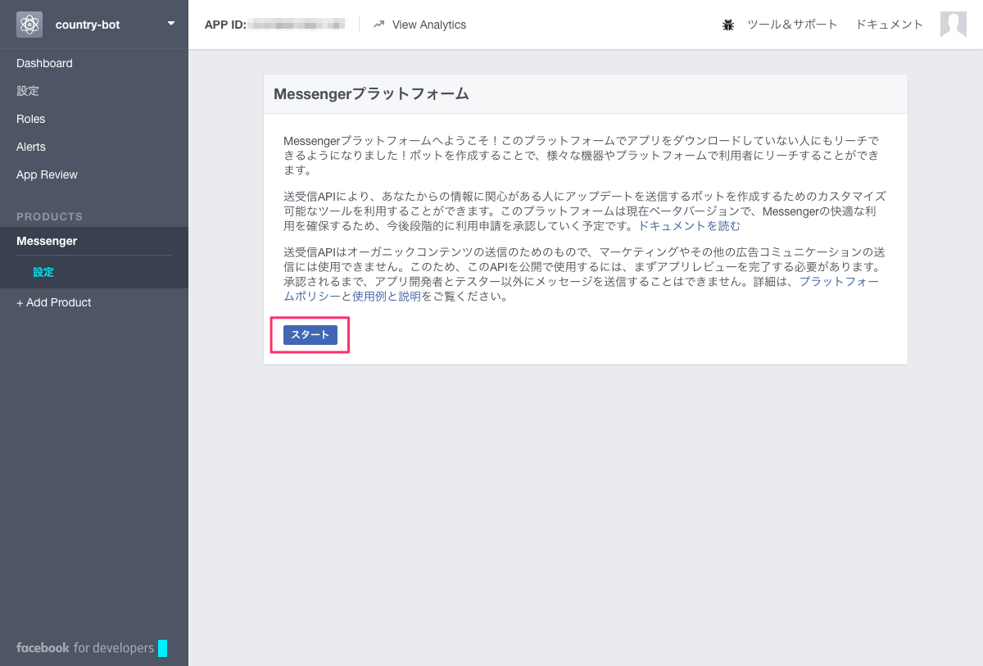The width and height of the screenshot is (983, 666).
Task: Open 設定 under the Messenger product
Action: [43, 272]
